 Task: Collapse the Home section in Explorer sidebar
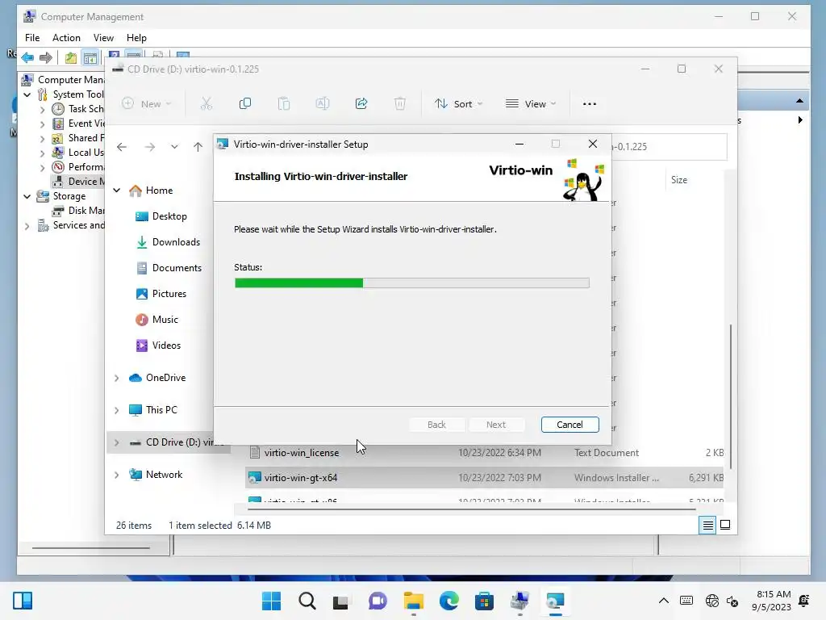pos(117,191)
